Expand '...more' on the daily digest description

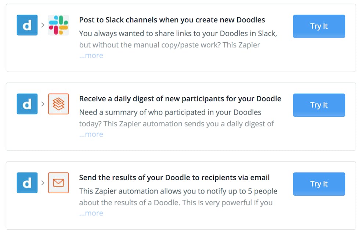click(91, 134)
